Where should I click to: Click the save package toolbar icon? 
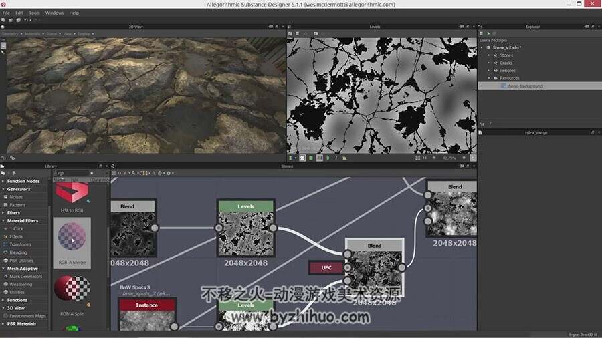(18, 20)
